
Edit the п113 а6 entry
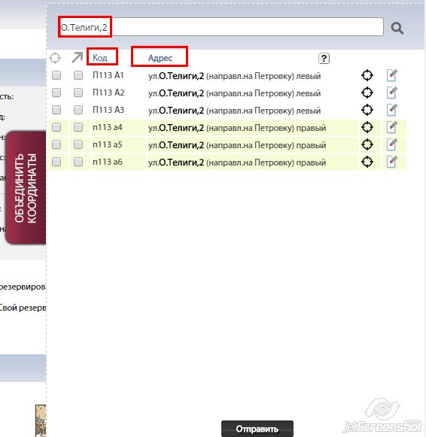392,162
